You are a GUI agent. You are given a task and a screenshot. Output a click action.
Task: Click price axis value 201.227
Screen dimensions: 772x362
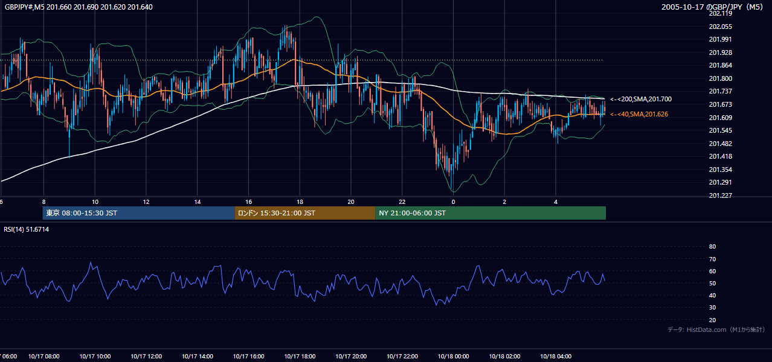pos(720,195)
